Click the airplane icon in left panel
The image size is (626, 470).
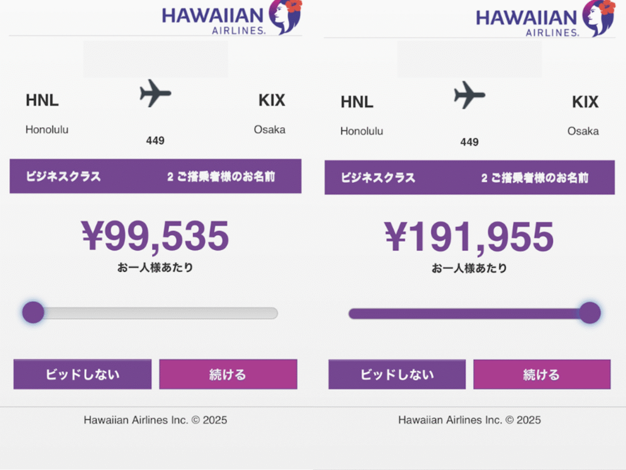[x=155, y=94]
